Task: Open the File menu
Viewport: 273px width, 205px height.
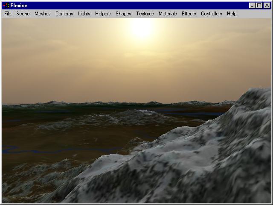Action: 8,14
